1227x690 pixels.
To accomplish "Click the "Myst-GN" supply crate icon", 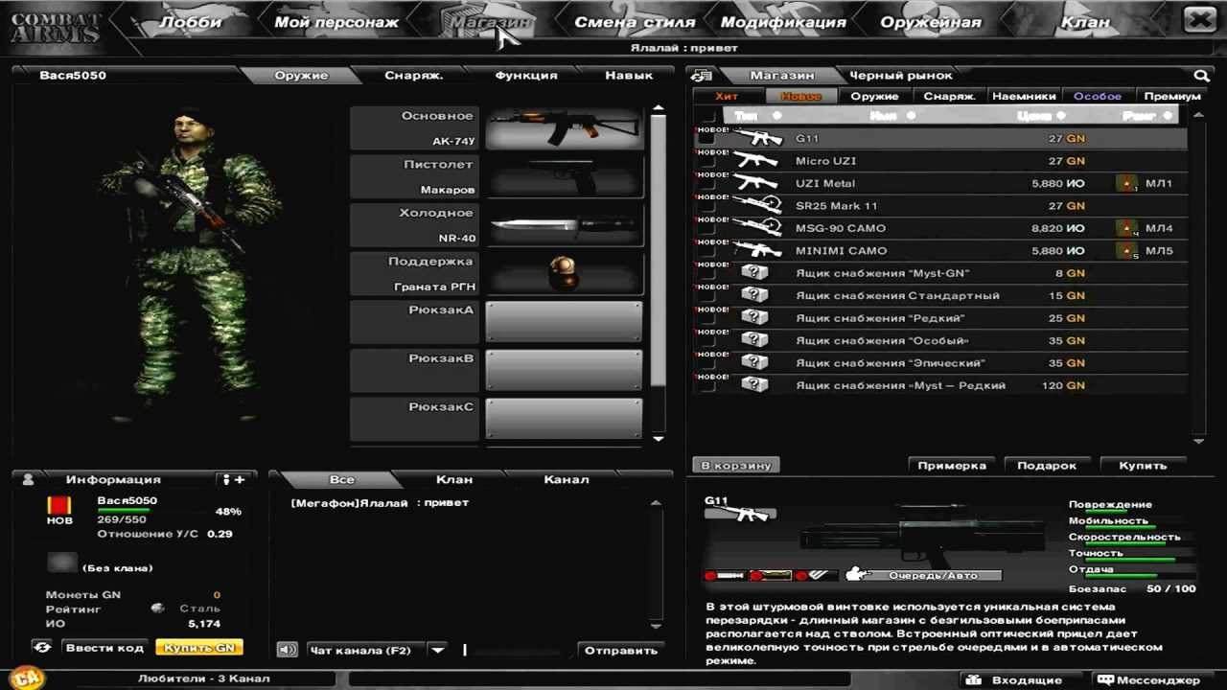I will pyautogui.click(x=755, y=273).
